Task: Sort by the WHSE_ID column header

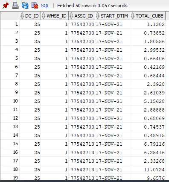Action: [55, 16]
